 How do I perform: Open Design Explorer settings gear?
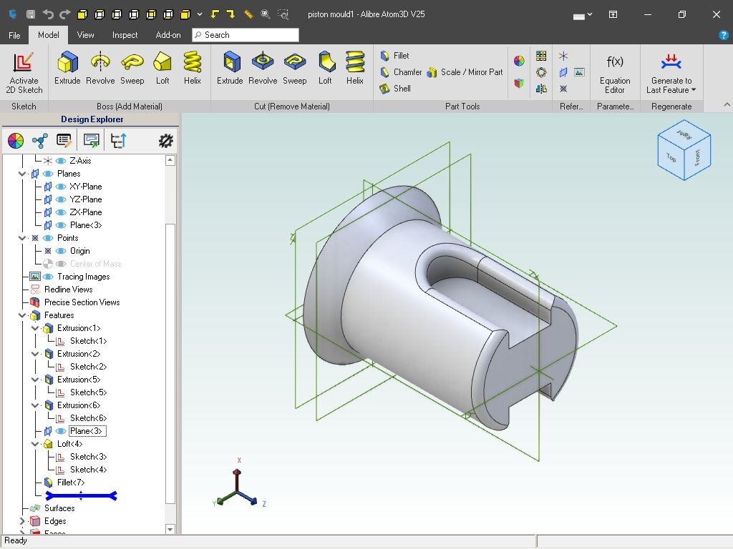pyautogui.click(x=165, y=141)
